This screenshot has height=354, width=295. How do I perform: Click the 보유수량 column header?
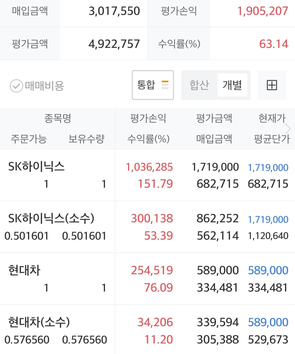[x=87, y=139]
